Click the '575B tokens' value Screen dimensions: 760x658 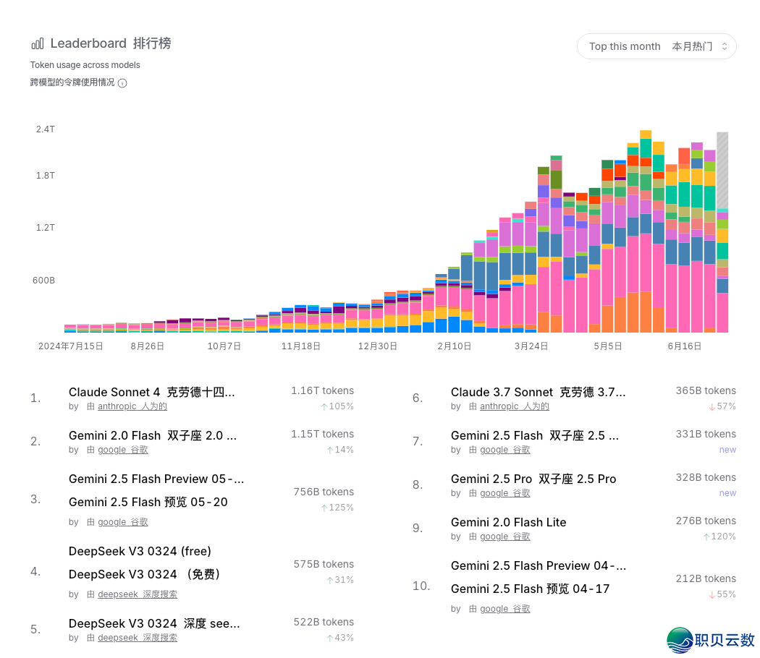[324, 564]
